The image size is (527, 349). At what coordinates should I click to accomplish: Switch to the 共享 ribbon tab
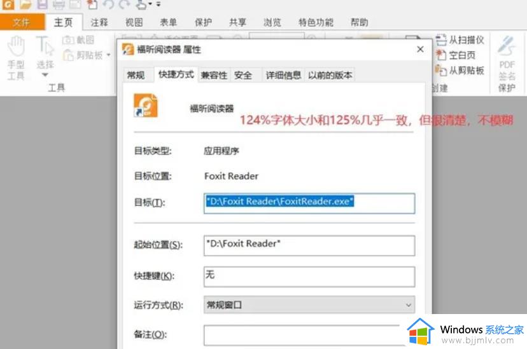coord(237,22)
